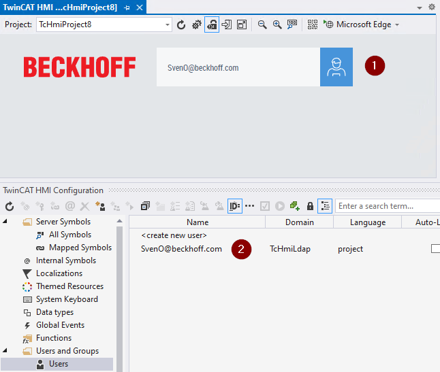Select the TwinCAT HMI document tab
The width and height of the screenshot is (440, 372).
point(60,7)
